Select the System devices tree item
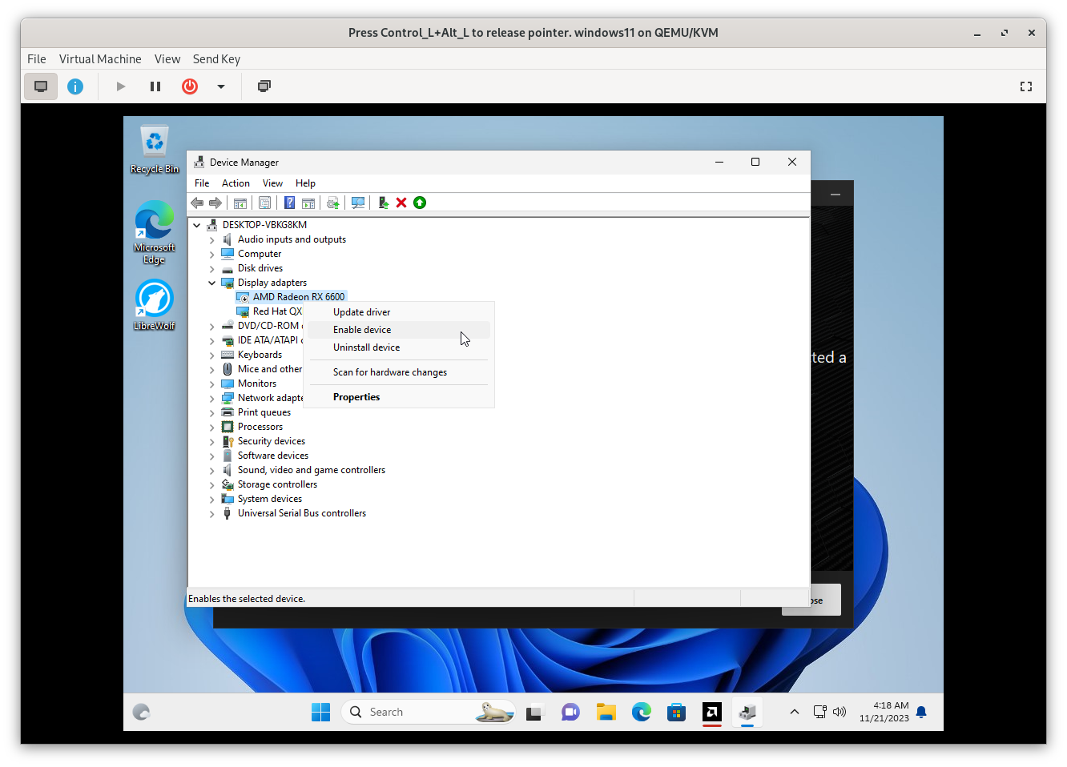 point(270,499)
